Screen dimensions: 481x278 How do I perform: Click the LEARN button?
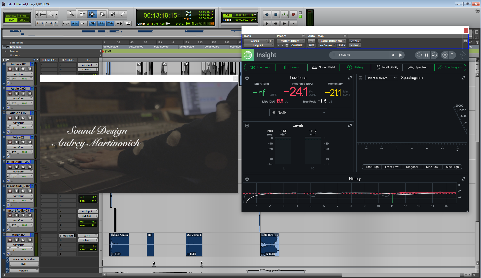coord(341,45)
